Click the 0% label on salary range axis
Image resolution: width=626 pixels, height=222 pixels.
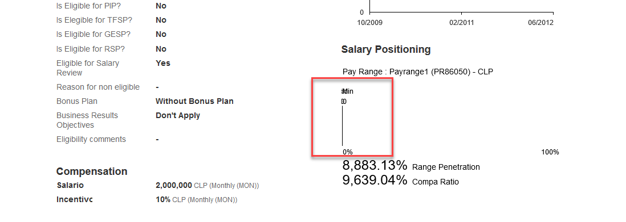tap(347, 152)
